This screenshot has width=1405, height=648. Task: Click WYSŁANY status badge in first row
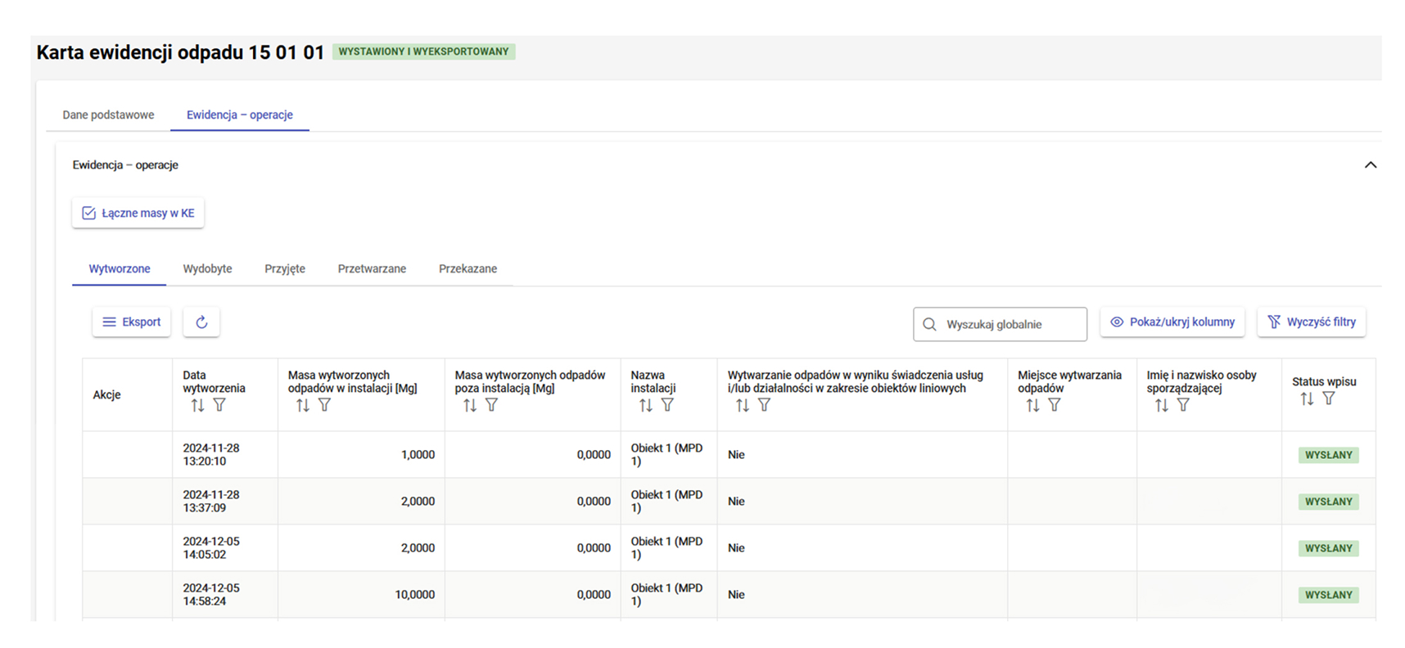(x=1328, y=455)
